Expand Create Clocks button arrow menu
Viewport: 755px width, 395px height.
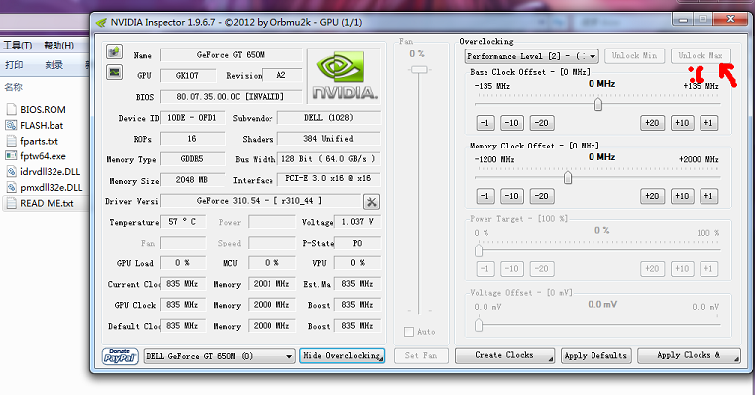tap(550, 359)
